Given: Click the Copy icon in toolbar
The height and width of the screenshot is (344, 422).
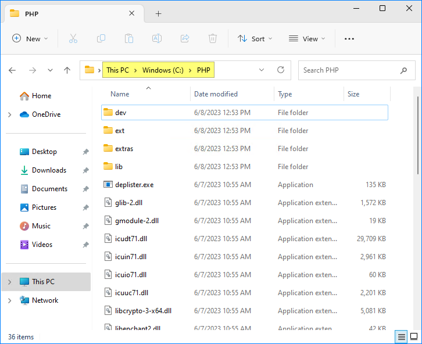Looking at the screenshot, I should click(101, 39).
